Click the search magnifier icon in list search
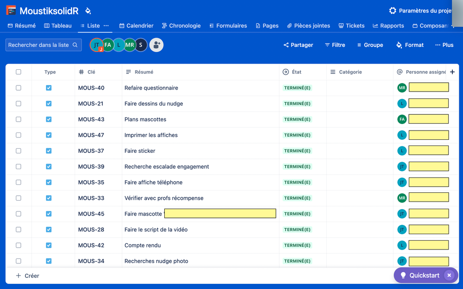The width and height of the screenshot is (463, 289). (x=75, y=45)
